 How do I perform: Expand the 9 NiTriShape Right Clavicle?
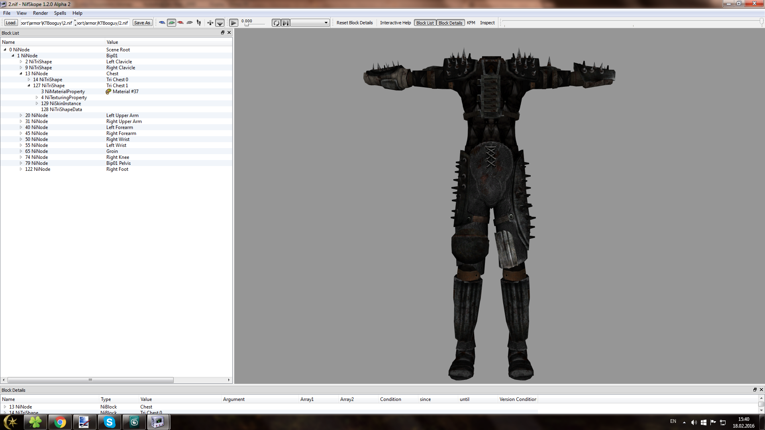tap(21, 68)
